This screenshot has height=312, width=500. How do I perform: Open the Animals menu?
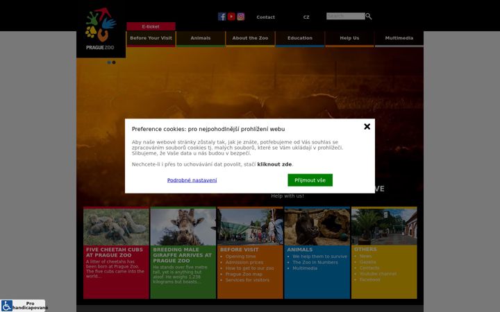(201, 38)
